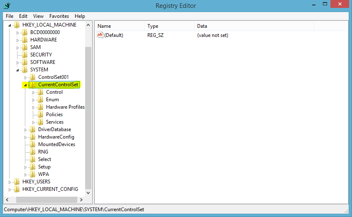Expand the BCD00000000 key
352x217 pixels.
click(x=17, y=33)
